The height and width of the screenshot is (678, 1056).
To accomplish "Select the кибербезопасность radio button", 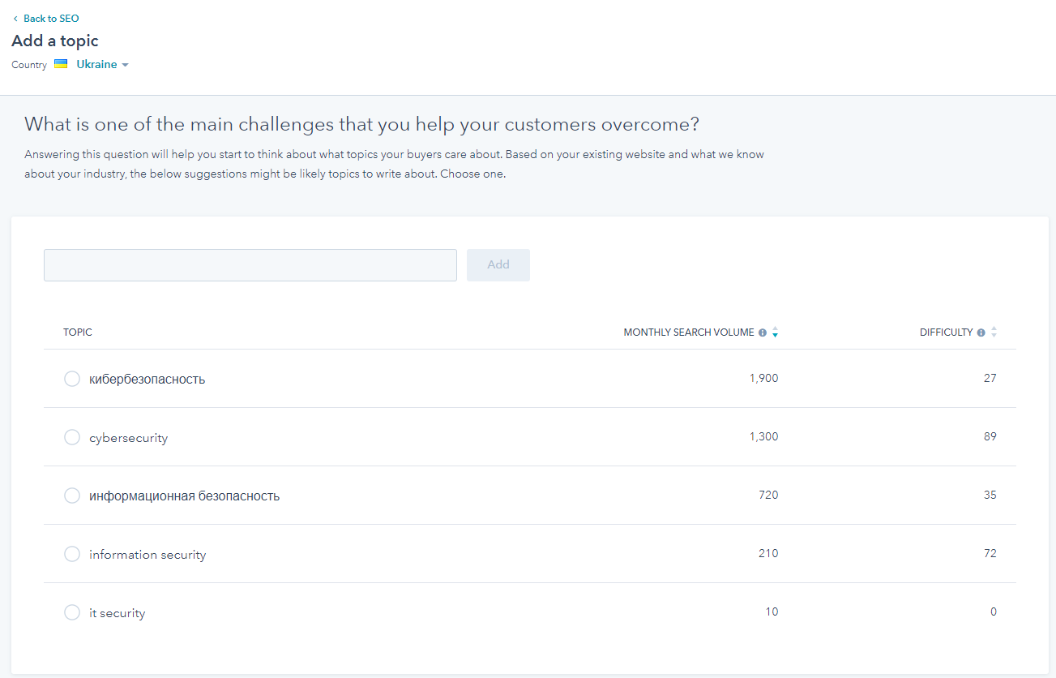I will (x=72, y=379).
